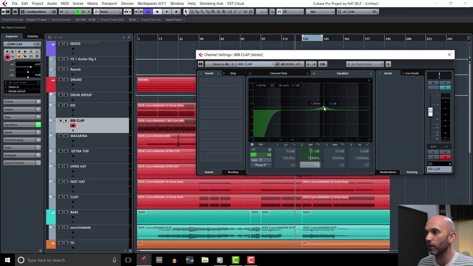473x266 pixels.
Task: Expand the Direct Routing inspector section
Action: pyautogui.click(x=22, y=140)
